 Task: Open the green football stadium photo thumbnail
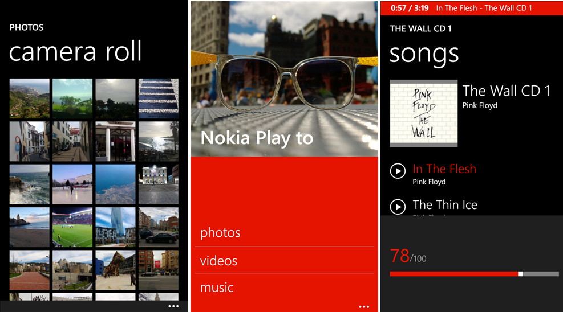pyautogui.click(x=72, y=227)
